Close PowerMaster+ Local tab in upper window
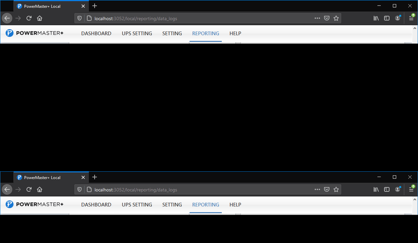 coord(83,6)
